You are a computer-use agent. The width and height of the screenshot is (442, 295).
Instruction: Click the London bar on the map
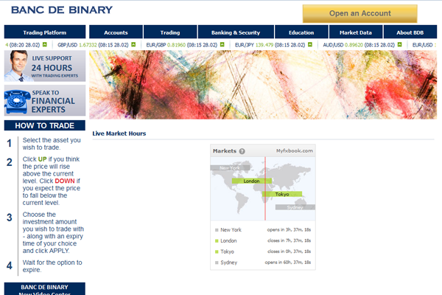tap(252, 181)
